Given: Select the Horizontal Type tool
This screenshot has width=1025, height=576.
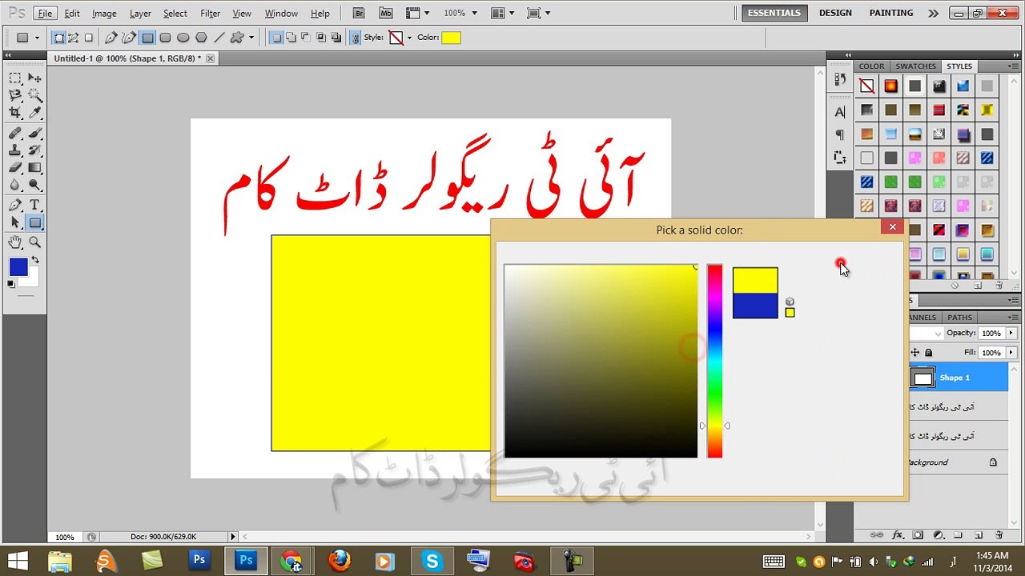Looking at the screenshot, I should [x=35, y=206].
